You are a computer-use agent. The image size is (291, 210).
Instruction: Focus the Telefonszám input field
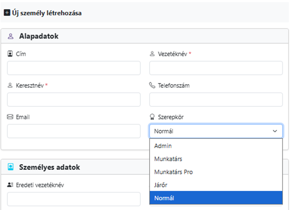pos(216,100)
